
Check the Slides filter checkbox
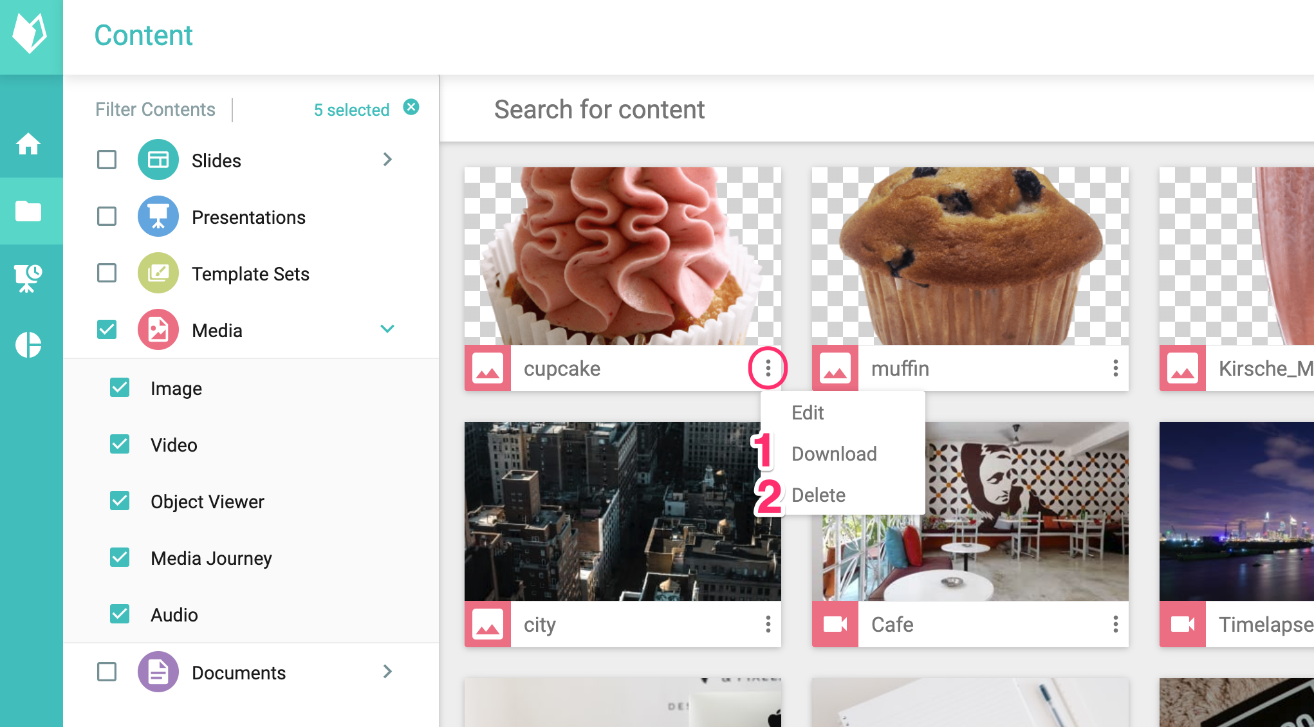pos(107,160)
